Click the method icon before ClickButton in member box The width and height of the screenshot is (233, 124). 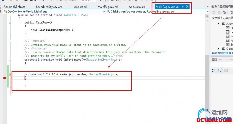108,11
